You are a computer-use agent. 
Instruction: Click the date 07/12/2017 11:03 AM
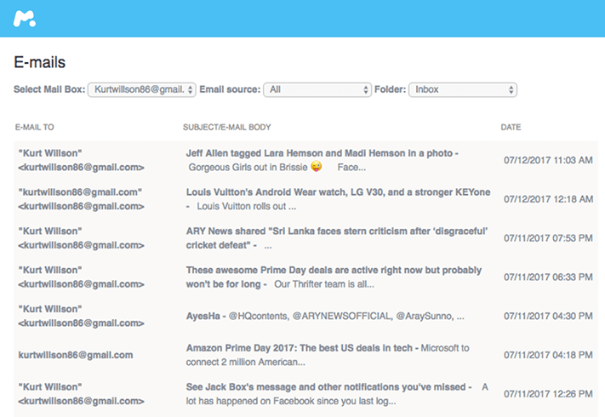tap(548, 160)
